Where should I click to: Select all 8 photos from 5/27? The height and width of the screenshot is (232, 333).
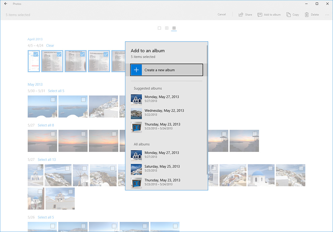pyautogui.click(x=46, y=125)
